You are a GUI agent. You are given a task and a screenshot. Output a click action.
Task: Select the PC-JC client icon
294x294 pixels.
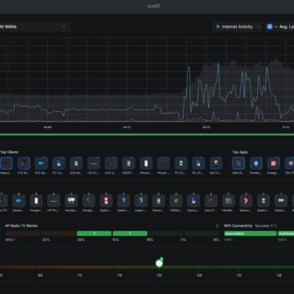[x=198, y=163]
